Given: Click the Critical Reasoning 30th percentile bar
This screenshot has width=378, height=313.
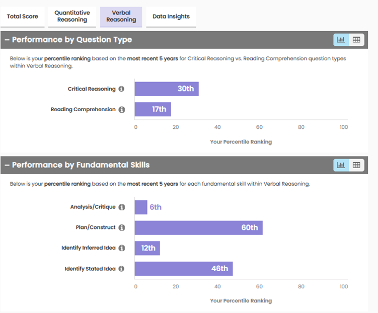Looking at the screenshot, I should point(166,89).
